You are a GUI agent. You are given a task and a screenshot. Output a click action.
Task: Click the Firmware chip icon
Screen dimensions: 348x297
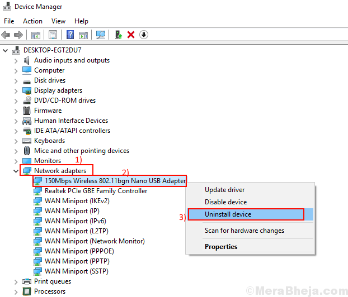pyautogui.click(x=27, y=111)
